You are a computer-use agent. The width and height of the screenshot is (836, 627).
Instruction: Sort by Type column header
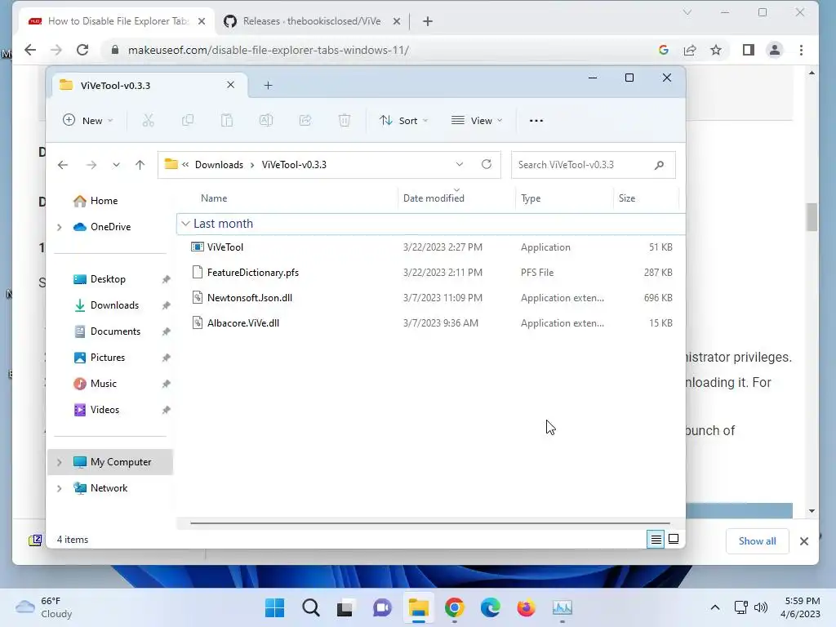click(x=531, y=198)
